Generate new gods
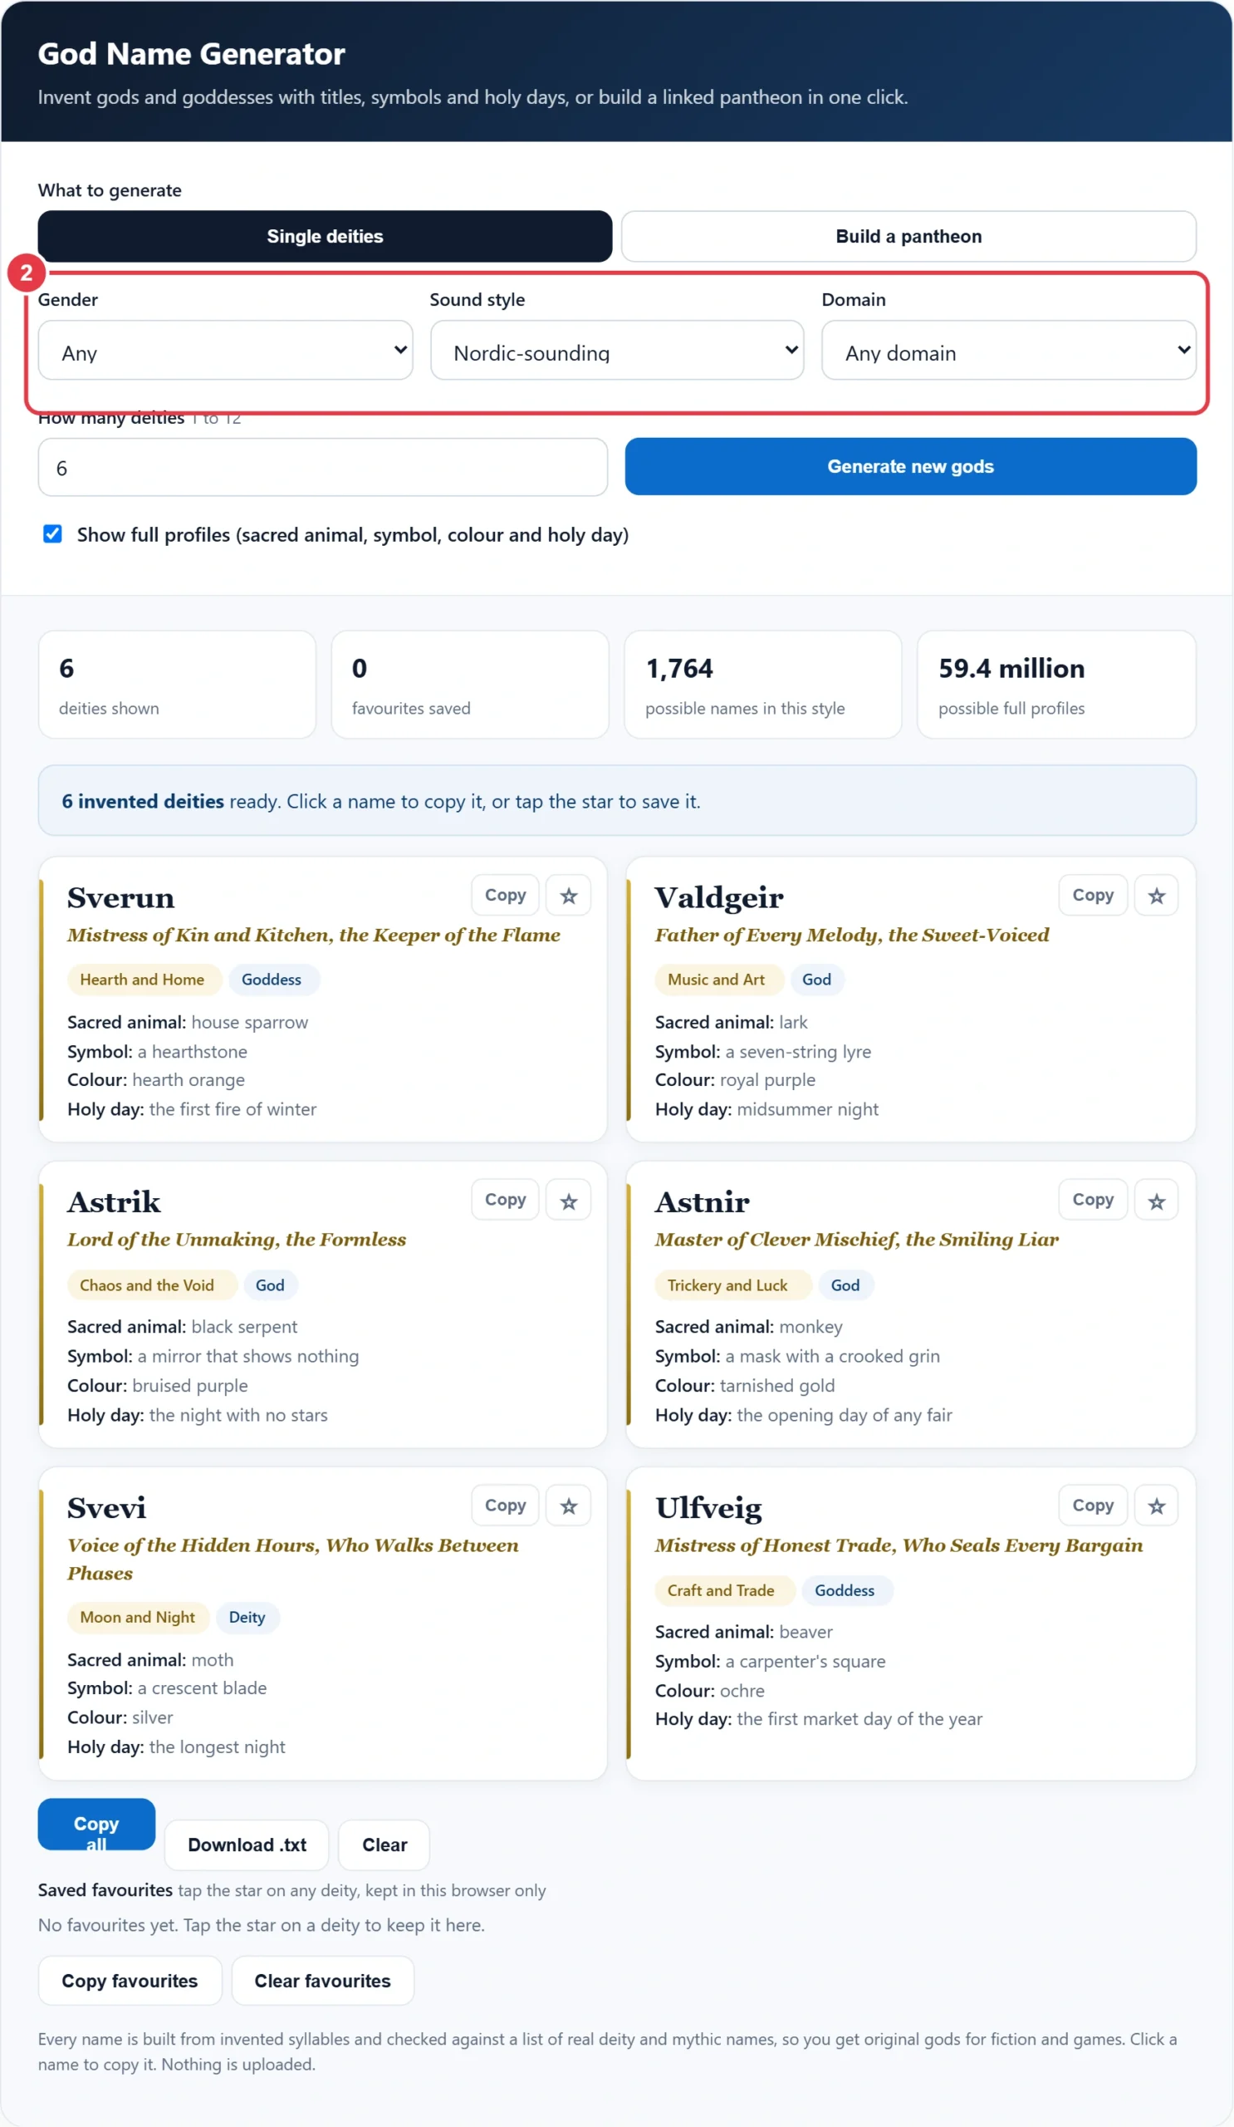This screenshot has width=1234, height=2127. pyautogui.click(x=910, y=467)
